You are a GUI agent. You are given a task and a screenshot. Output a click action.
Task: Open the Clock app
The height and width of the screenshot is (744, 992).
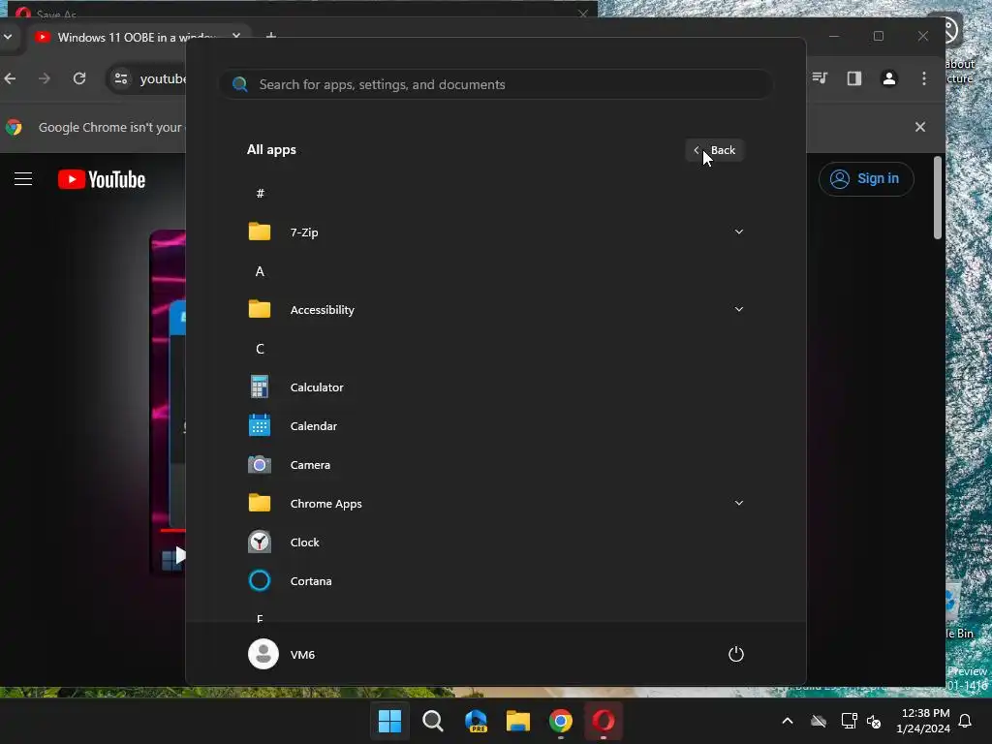[x=495, y=542]
